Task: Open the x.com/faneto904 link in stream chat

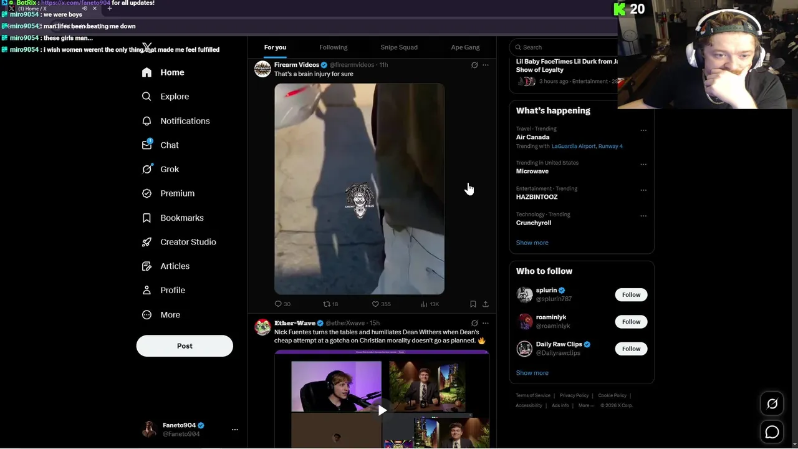Action: coord(75,3)
